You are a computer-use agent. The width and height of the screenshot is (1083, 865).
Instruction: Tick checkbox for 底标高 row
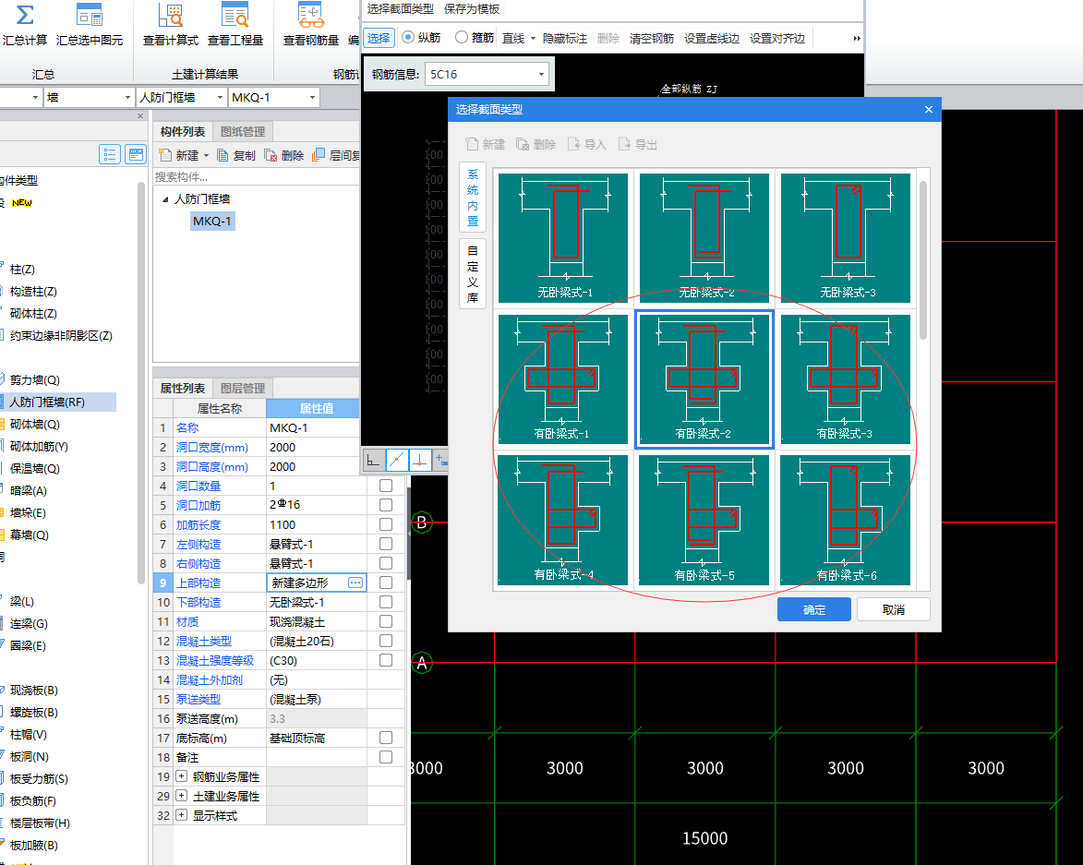(385, 738)
